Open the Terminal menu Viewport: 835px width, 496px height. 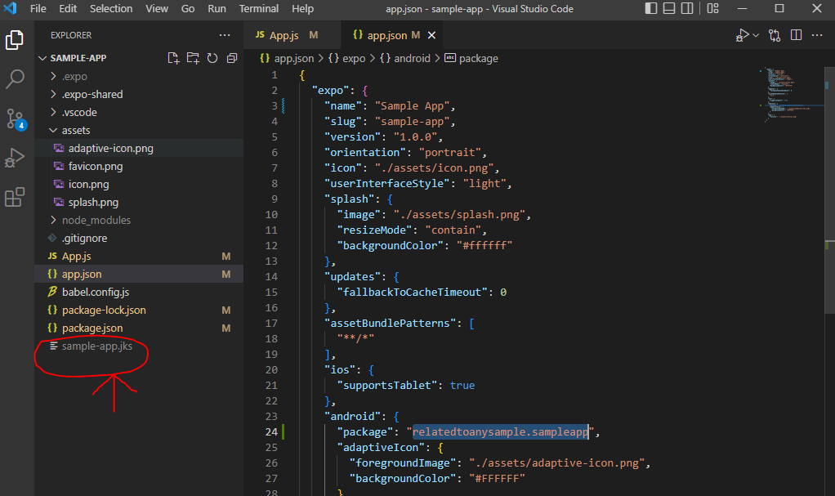coord(258,9)
